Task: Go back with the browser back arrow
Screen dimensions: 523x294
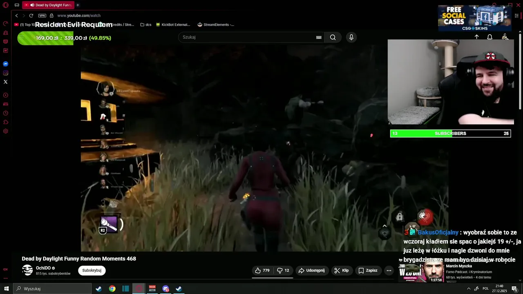Action: tap(16, 16)
